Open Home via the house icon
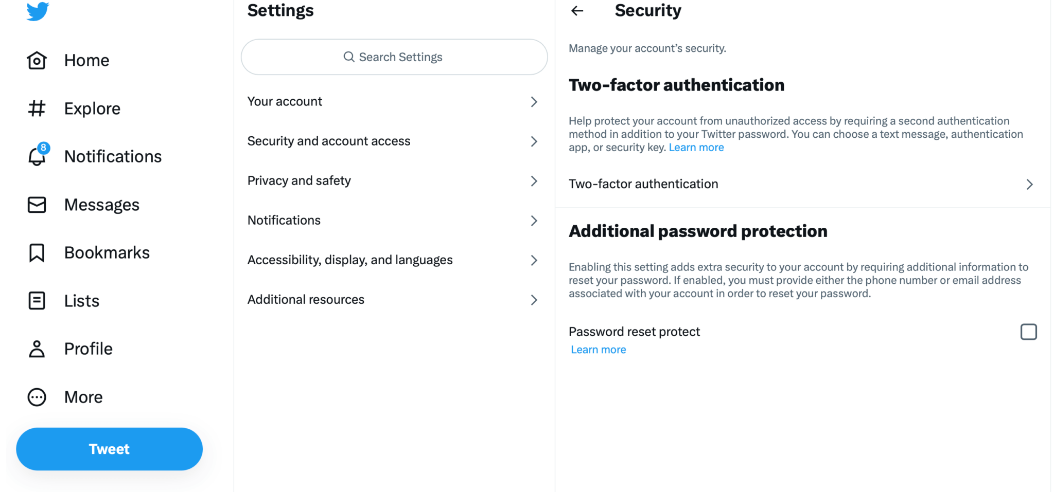The width and height of the screenshot is (1054, 492). pyautogui.click(x=37, y=60)
